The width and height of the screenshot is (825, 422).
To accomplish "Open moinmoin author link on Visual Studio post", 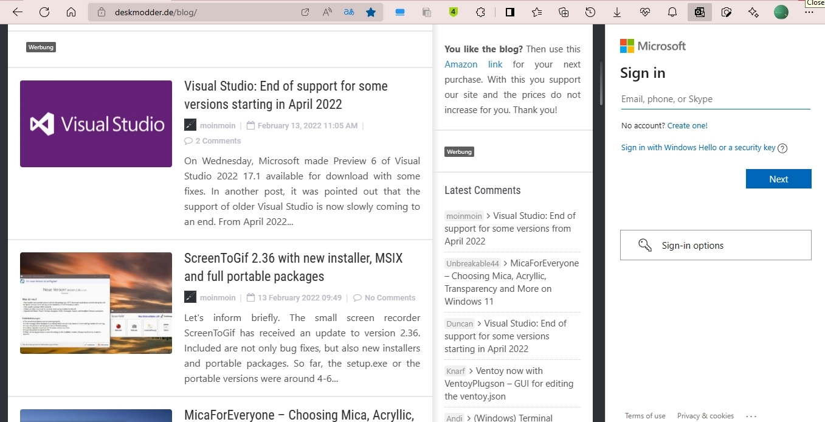I will [217, 125].
